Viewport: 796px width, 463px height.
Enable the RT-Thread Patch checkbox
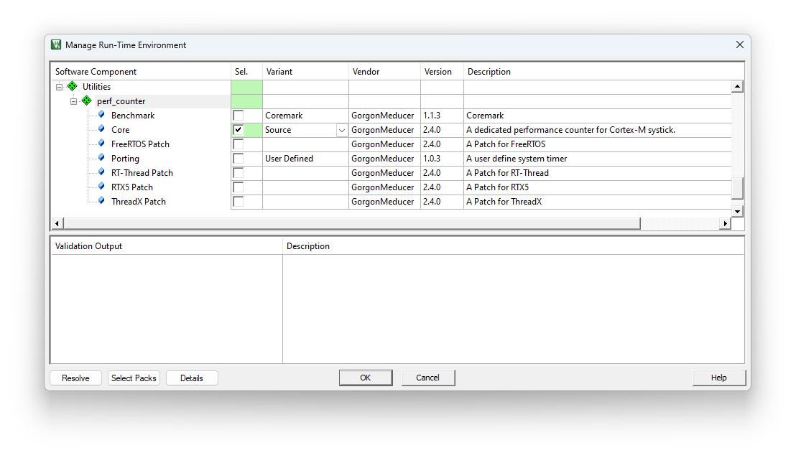(238, 173)
